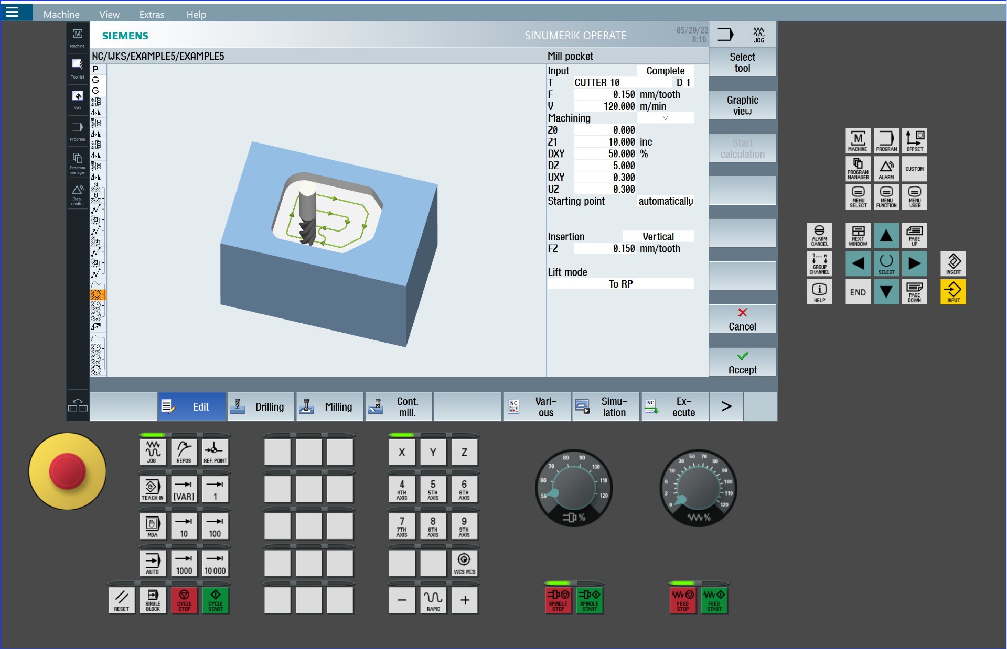Screen dimensions: 1007x649
Task: Open the Extras menu
Action: (x=152, y=14)
